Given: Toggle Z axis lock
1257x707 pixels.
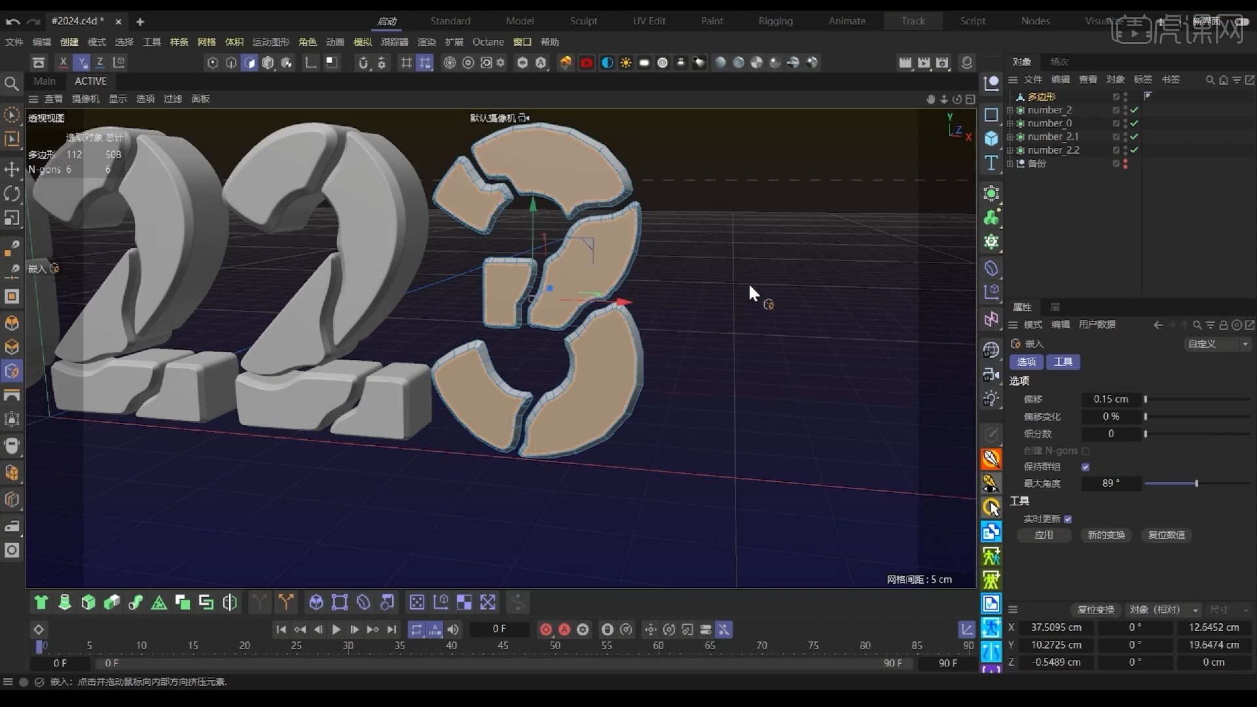Looking at the screenshot, I should (100, 62).
